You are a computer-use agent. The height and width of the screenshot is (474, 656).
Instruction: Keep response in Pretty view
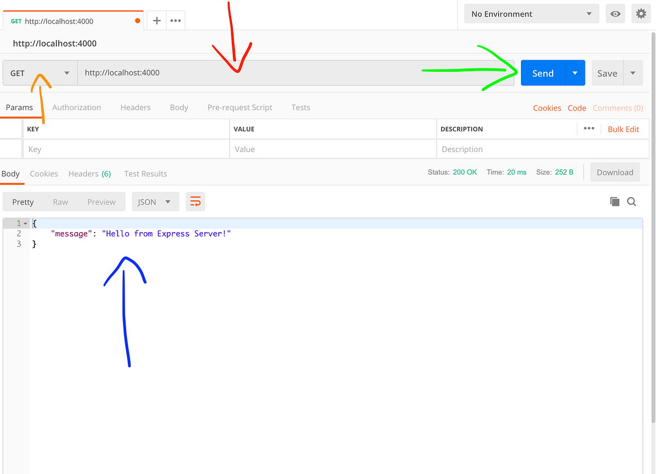[x=23, y=201]
